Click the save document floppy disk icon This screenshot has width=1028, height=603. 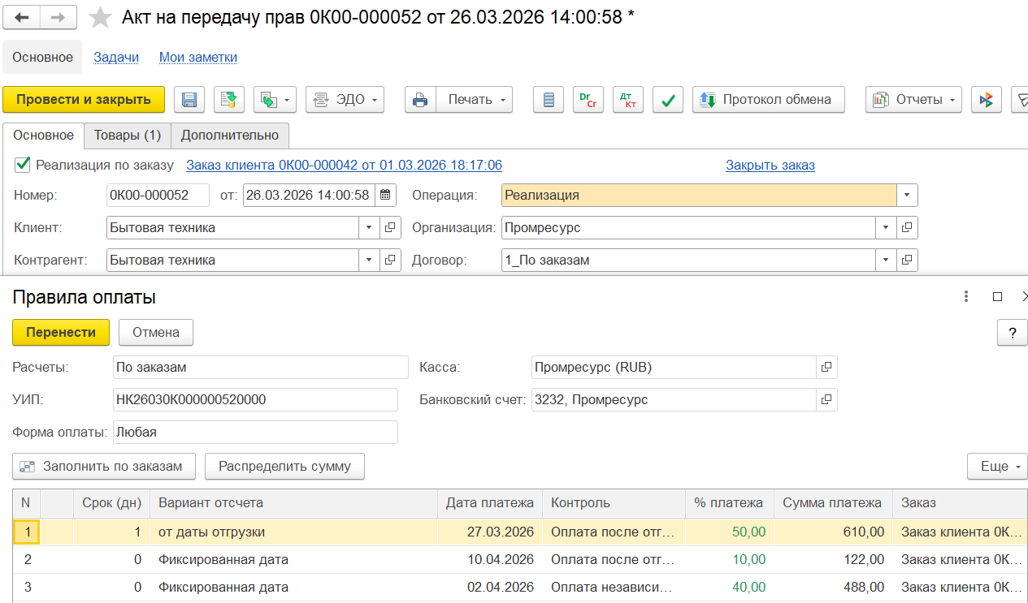(189, 100)
